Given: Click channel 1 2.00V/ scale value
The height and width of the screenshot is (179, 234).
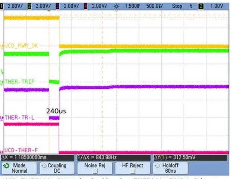Looking at the screenshot, I should tap(15, 6).
